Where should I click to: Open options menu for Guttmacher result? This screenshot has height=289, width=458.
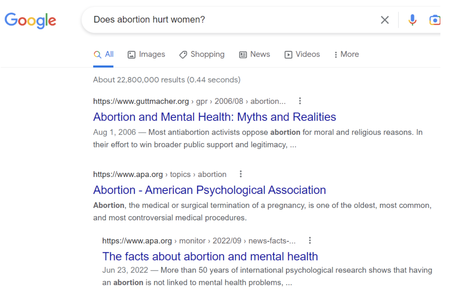[x=300, y=101]
